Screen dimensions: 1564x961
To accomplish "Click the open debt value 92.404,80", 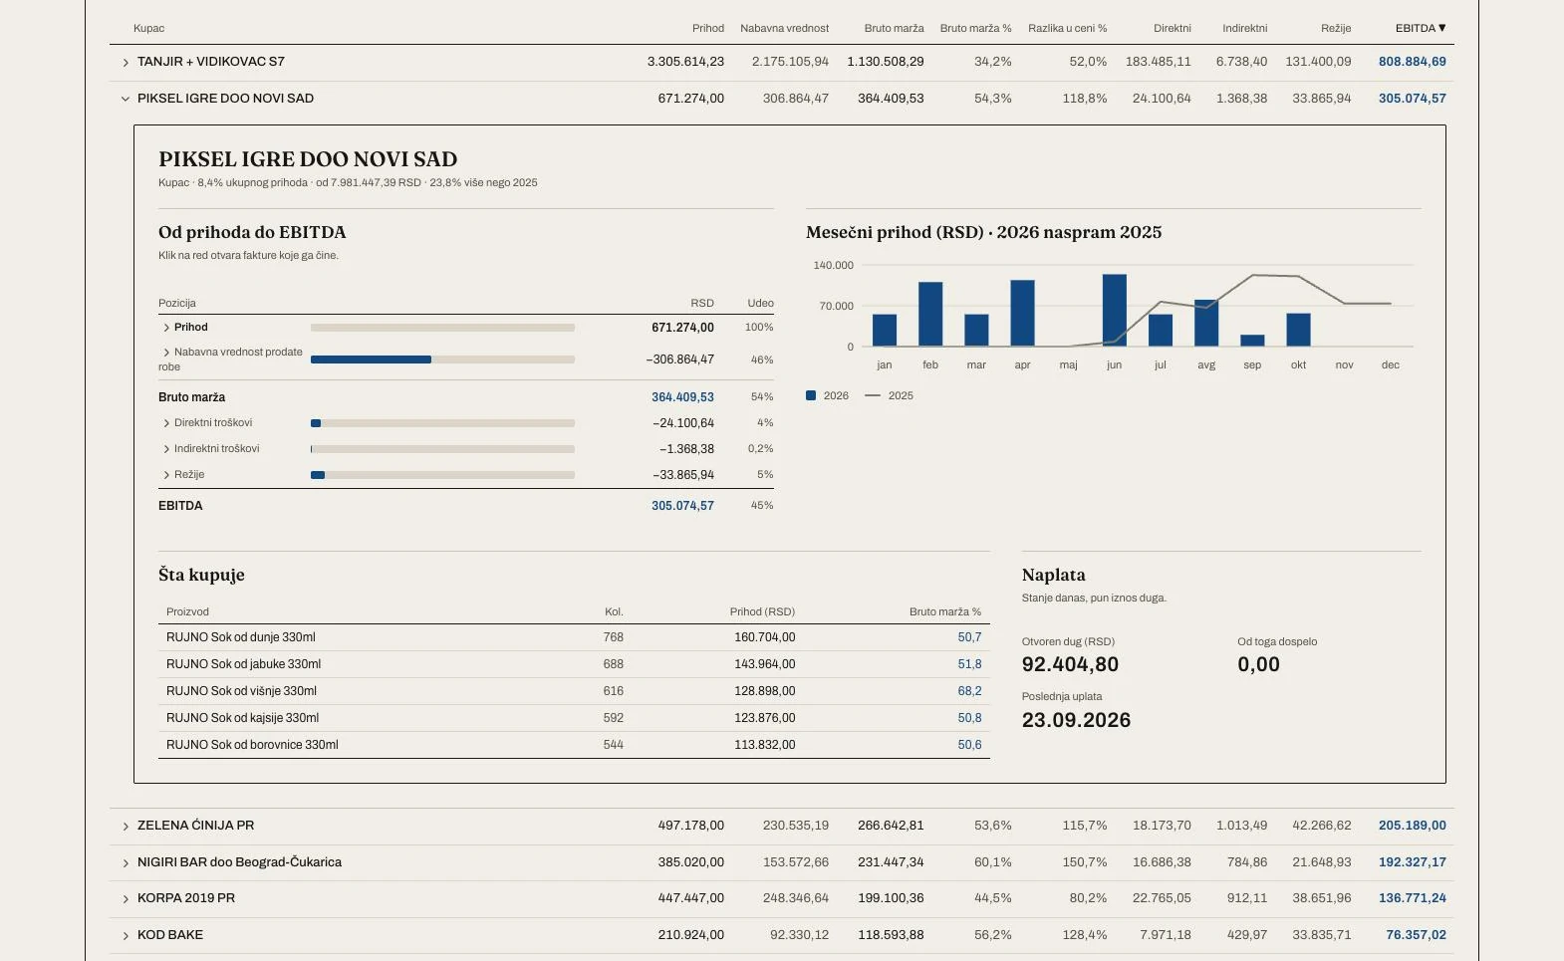I will 1070,664.
